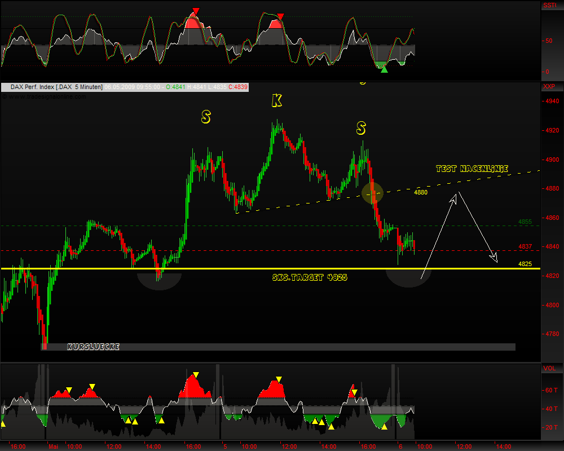Click the second red arrow marker on the SSTO panel
Image resolution: width=564 pixels, height=451 pixels.
point(279,16)
